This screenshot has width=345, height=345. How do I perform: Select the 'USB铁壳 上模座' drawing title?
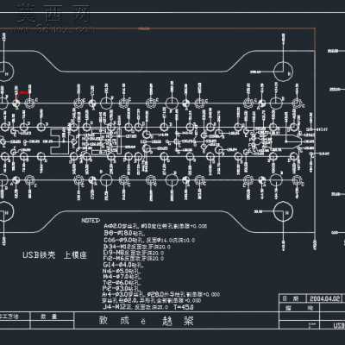(54, 255)
